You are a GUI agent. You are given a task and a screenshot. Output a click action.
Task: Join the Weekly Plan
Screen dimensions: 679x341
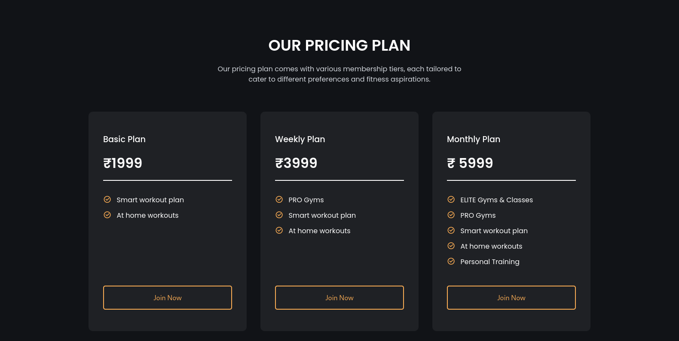(x=339, y=298)
